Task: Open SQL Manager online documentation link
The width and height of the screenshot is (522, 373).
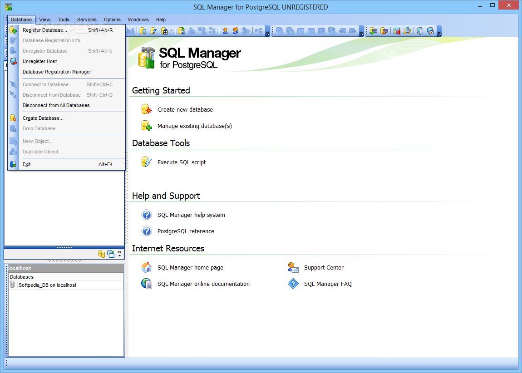Action: click(x=203, y=284)
